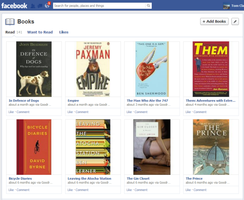The image size is (244, 200).
Task: Focus the search for people field
Action: 99,6
